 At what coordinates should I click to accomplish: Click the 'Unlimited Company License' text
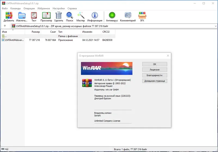(x=107, y=121)
